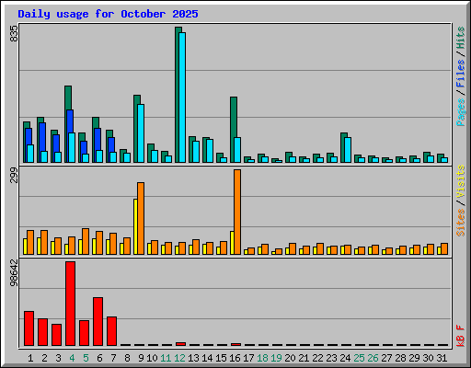Image resolution: width=471 pixels, height=368 pixels.
Task: Click day 1 on the x-axis
Action: [x=30, y=358]
